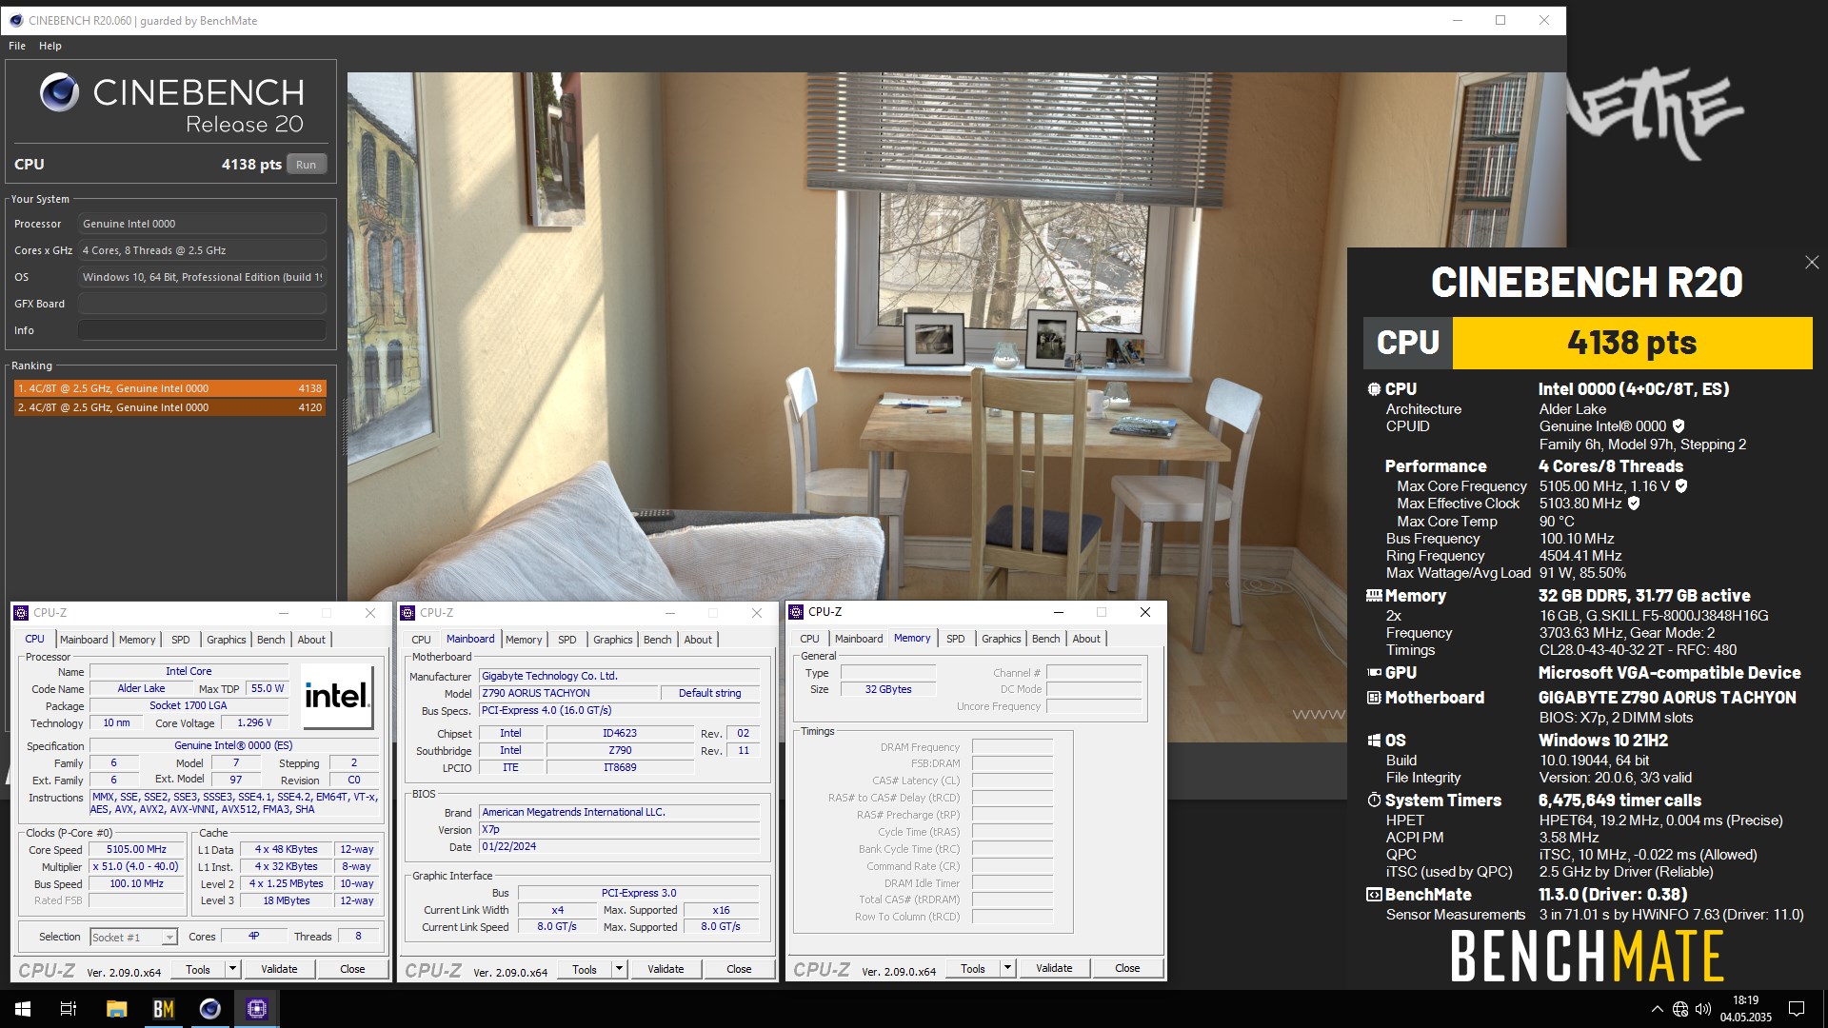
Task: Click Tools button in Mainboard CPU-Z window
Action: click(x=585, y=969)
